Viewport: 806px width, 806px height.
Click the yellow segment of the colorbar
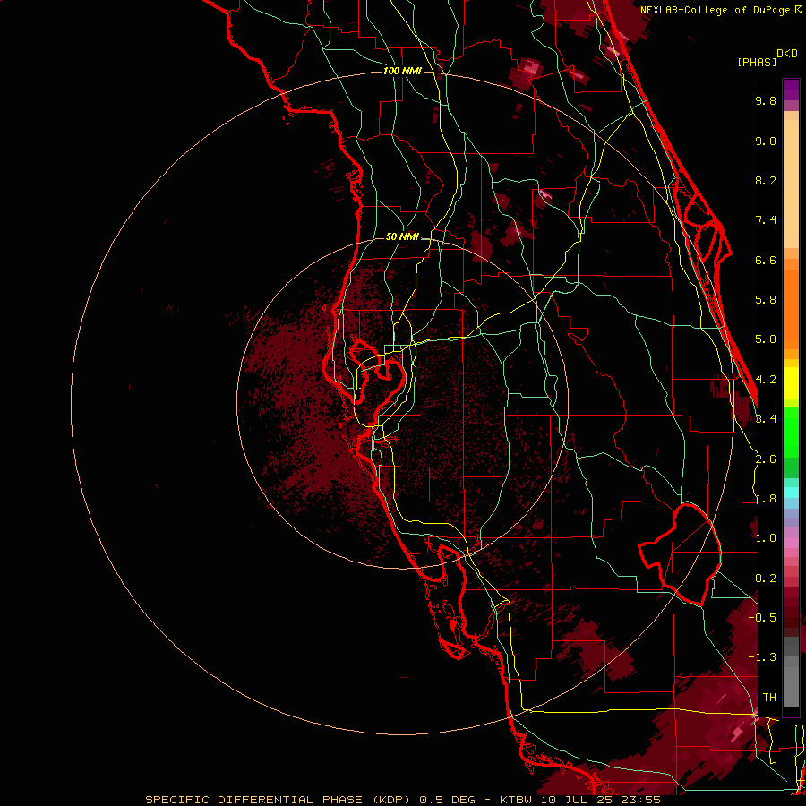791,383
